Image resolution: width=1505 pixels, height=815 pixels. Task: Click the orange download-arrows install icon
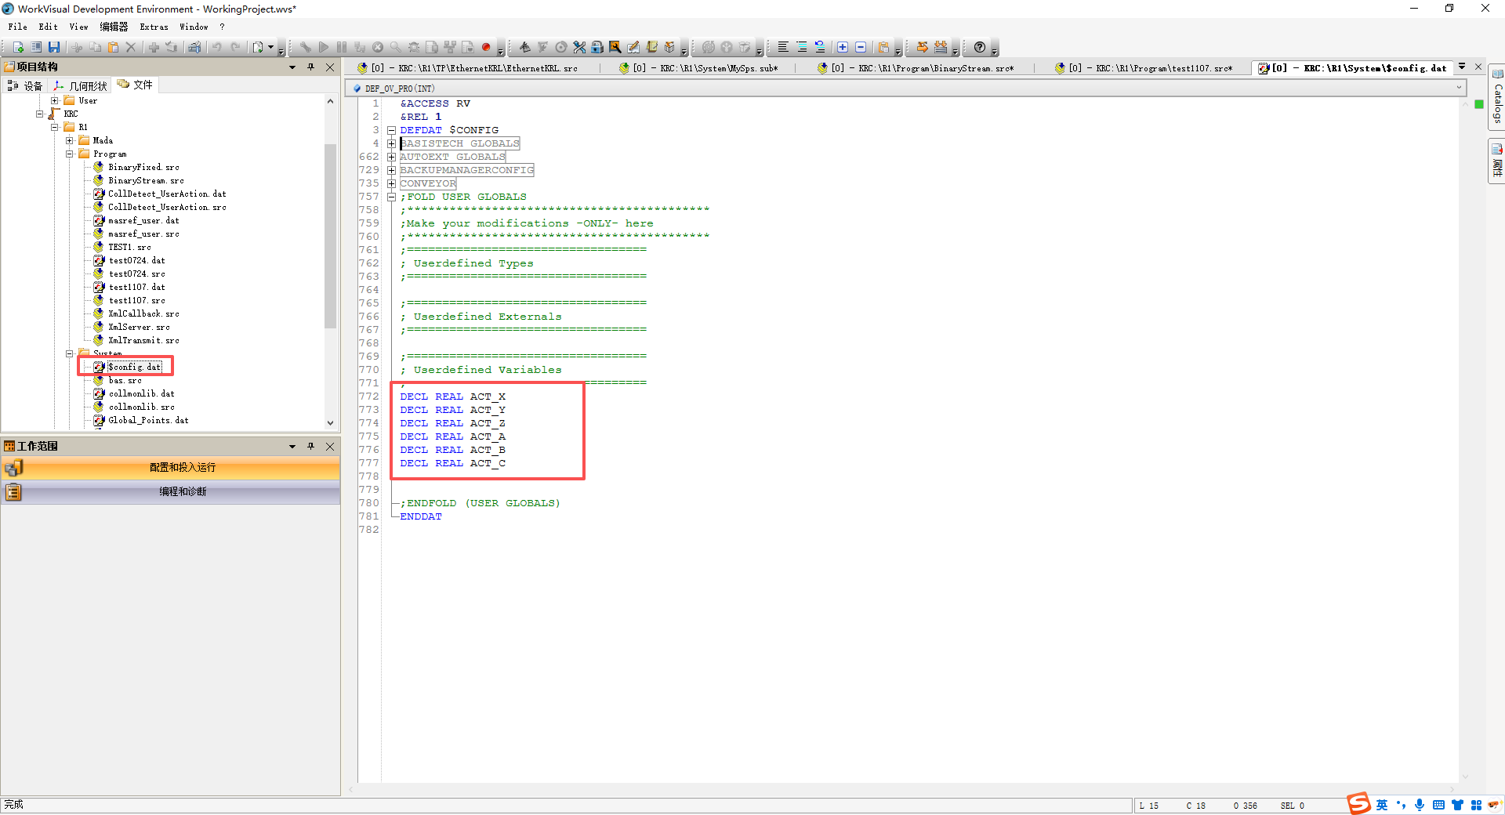(941, 48)
